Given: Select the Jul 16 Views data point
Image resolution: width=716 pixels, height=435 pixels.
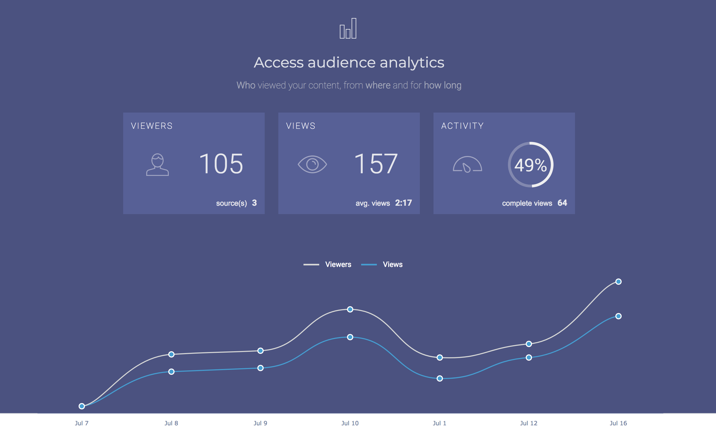Looking at the screenshot, I should [618, 316].
